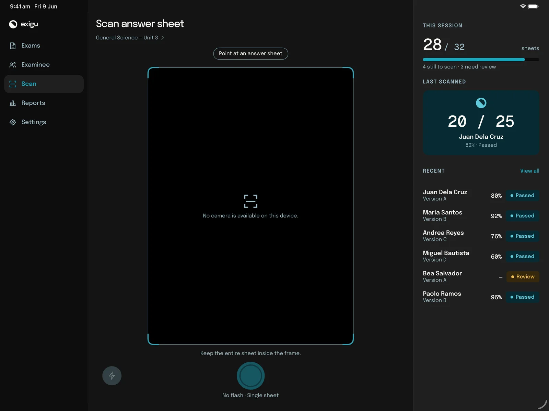Click the 9:41 am clock in status bar
Screen dimensions: 549x411
point(20,7)
